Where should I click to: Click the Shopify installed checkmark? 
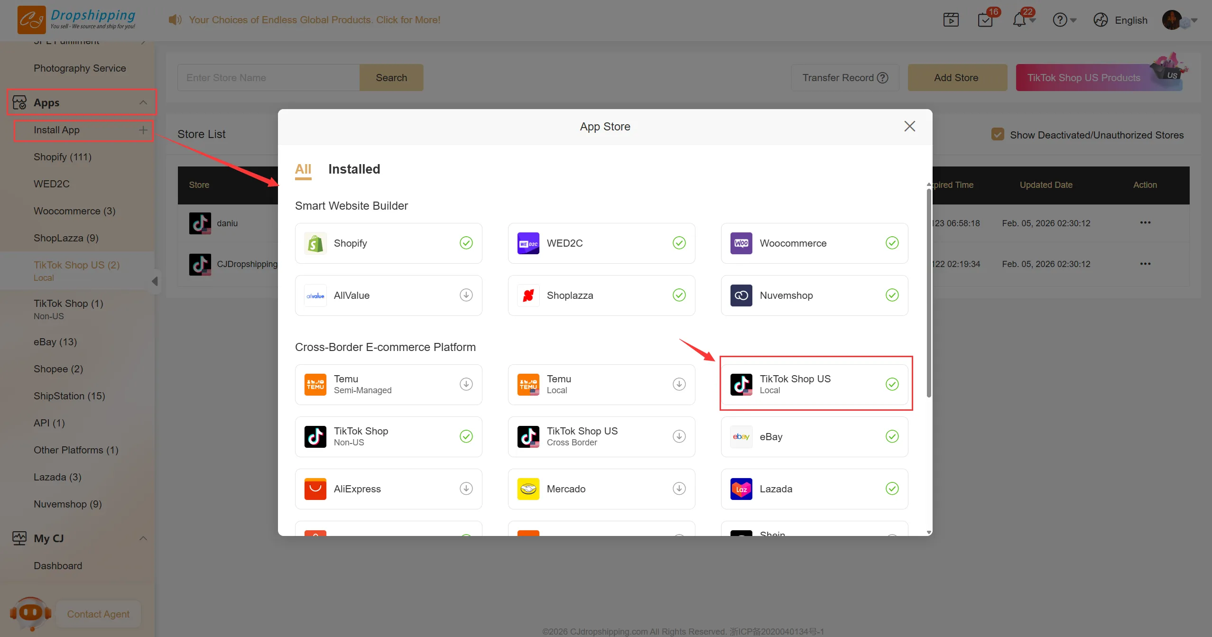(466, 243)
